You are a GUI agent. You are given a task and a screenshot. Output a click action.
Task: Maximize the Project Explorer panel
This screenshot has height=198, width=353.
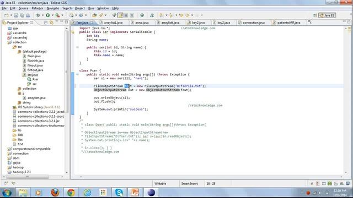(x=66, y=22)
